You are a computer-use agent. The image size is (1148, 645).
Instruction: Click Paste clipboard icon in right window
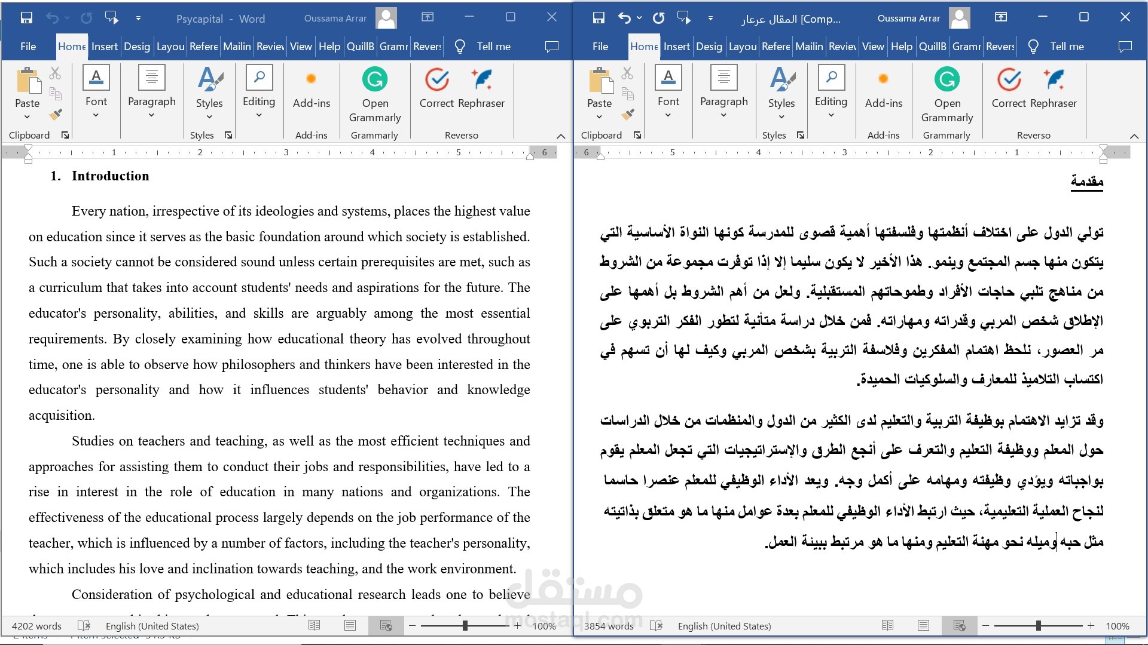pyautogui.click(x=600, y=81)
